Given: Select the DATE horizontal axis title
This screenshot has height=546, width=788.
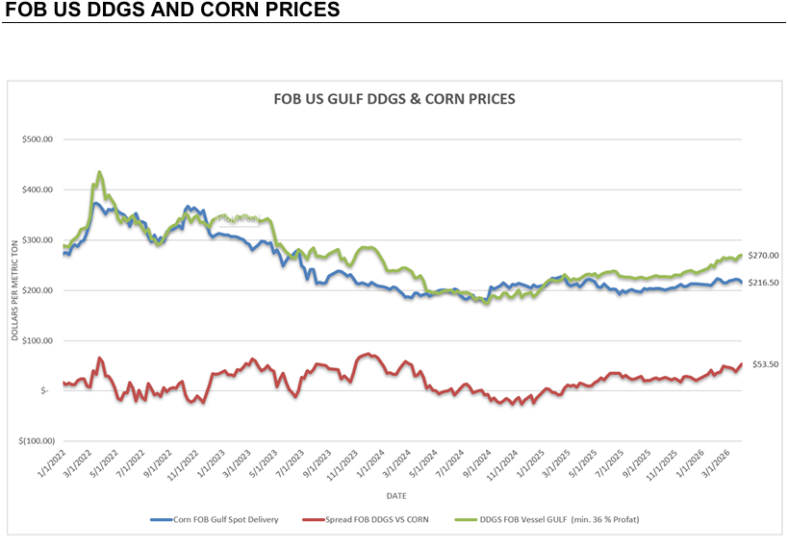Looking at the screenshot, I should click(395, 496).
